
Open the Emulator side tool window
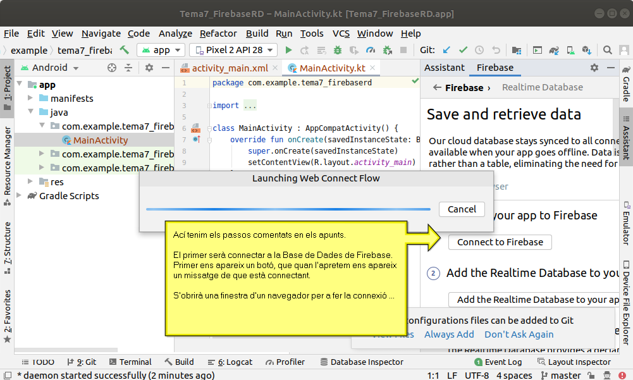pyautogui.click(x=626, y=223)
